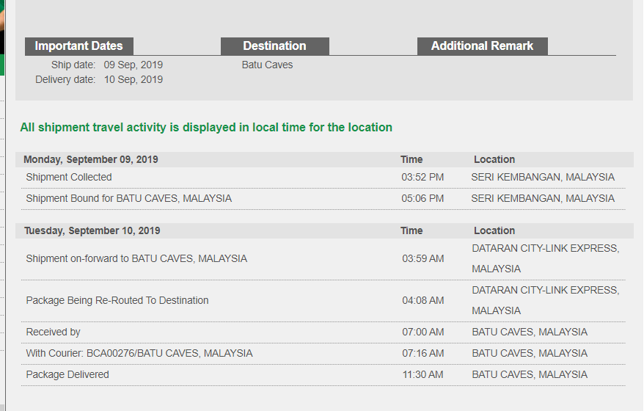644x411 pixels.
Task: Click the Time column header under Tuesday
Action: click(x=411, y=230)
